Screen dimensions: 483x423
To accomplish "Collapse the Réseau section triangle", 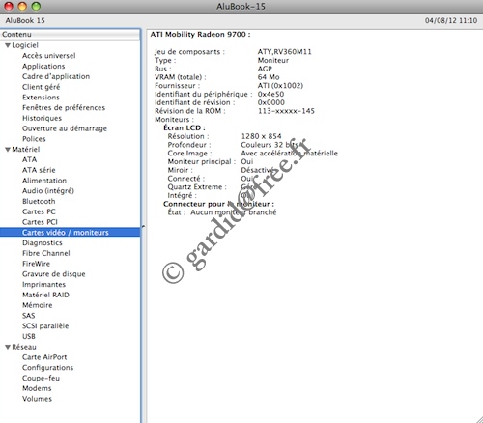I will (8, 347).
